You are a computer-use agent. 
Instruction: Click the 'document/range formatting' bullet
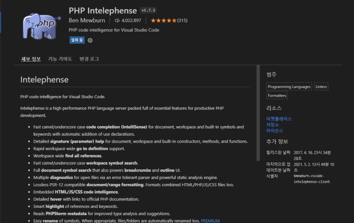tap(134, 185)
